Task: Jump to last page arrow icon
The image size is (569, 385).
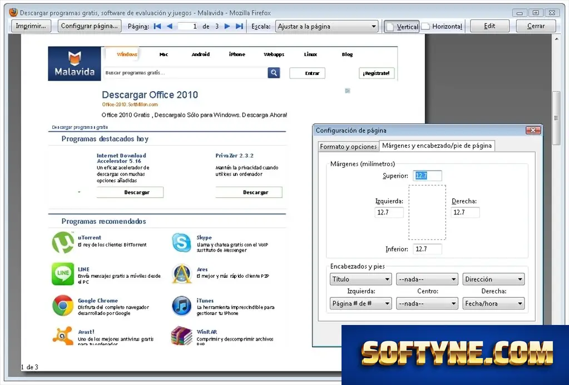Action: [x=239, y=26]
